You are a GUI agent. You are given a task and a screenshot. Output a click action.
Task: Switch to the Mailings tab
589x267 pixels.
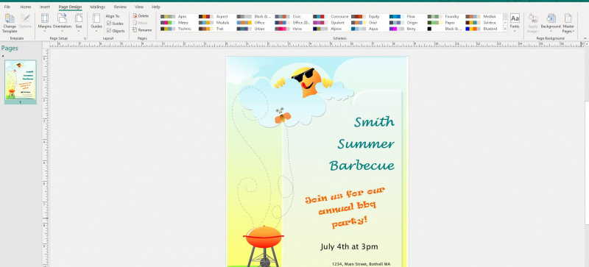click(x=98, y=7)
